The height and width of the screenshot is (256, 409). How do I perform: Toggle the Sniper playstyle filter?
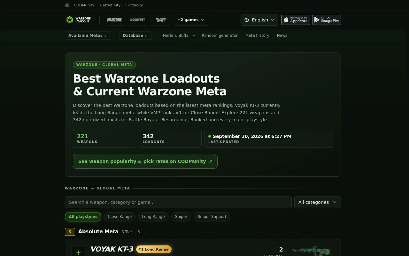pos(181,217)
